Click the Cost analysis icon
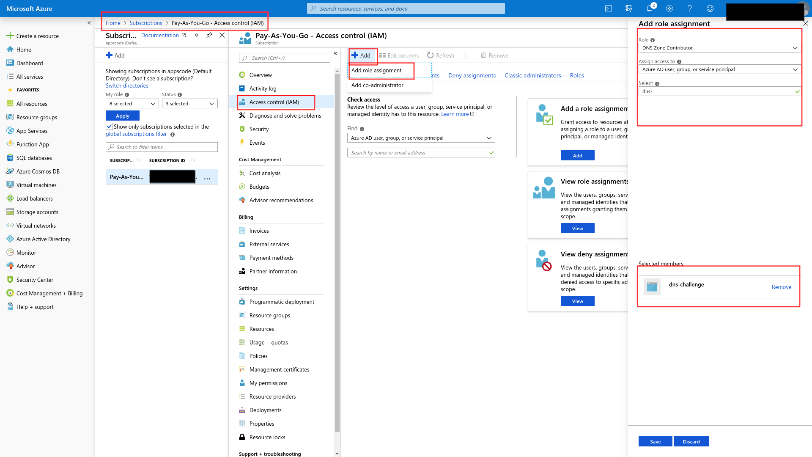The image size is (812, 457). coord(242,172)
